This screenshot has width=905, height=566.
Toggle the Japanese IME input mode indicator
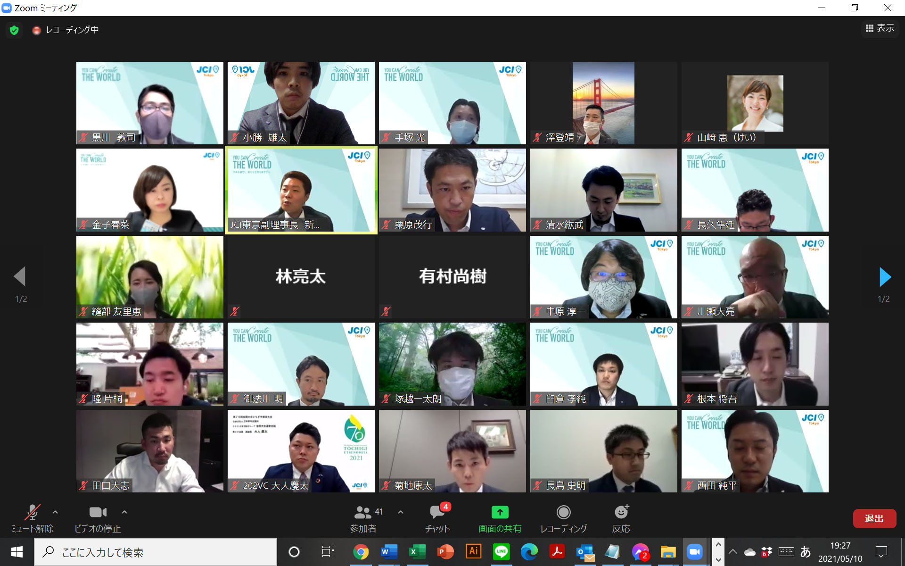[805, 551]
